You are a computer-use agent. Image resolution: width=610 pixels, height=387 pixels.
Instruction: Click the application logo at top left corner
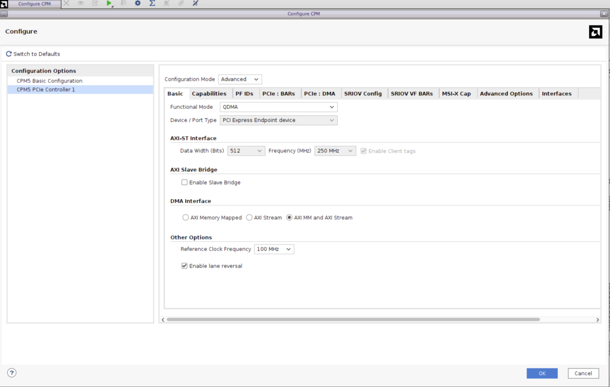point(4,4)
